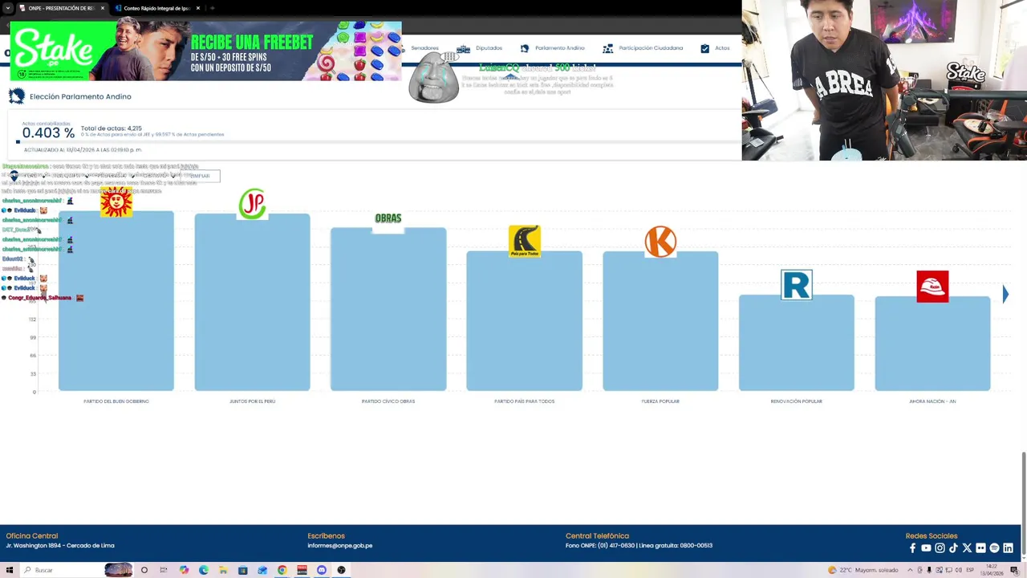The image size is (1027, 578).
Task: Select the Partido del Buen Gobierno bar
Action: [x=116, y=301]
